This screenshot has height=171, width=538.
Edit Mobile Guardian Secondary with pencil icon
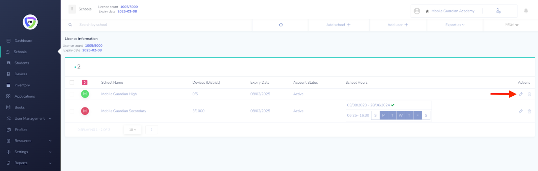pyautogui.click(x=521, y=111)
